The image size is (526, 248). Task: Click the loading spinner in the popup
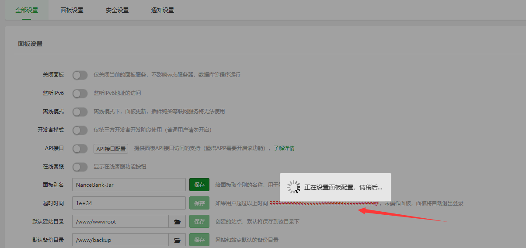[293, 187]
